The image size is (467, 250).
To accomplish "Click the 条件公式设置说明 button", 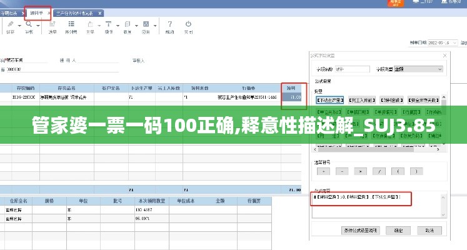I will 360,231.
